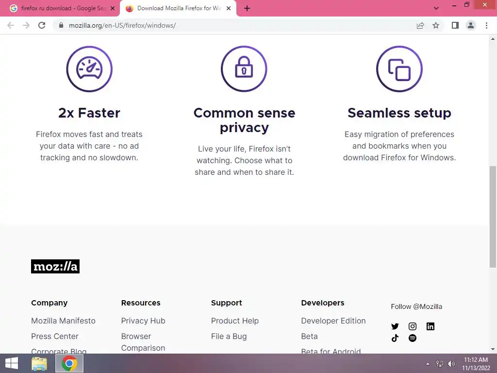Screen dimensions: 497x373
Task: Go forward using the forward arrow
Action: pos(26,25)
